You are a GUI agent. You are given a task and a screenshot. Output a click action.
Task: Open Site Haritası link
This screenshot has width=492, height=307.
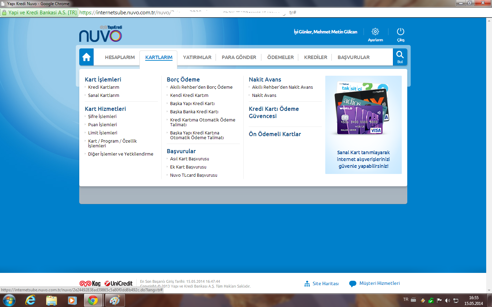(322, 283)
